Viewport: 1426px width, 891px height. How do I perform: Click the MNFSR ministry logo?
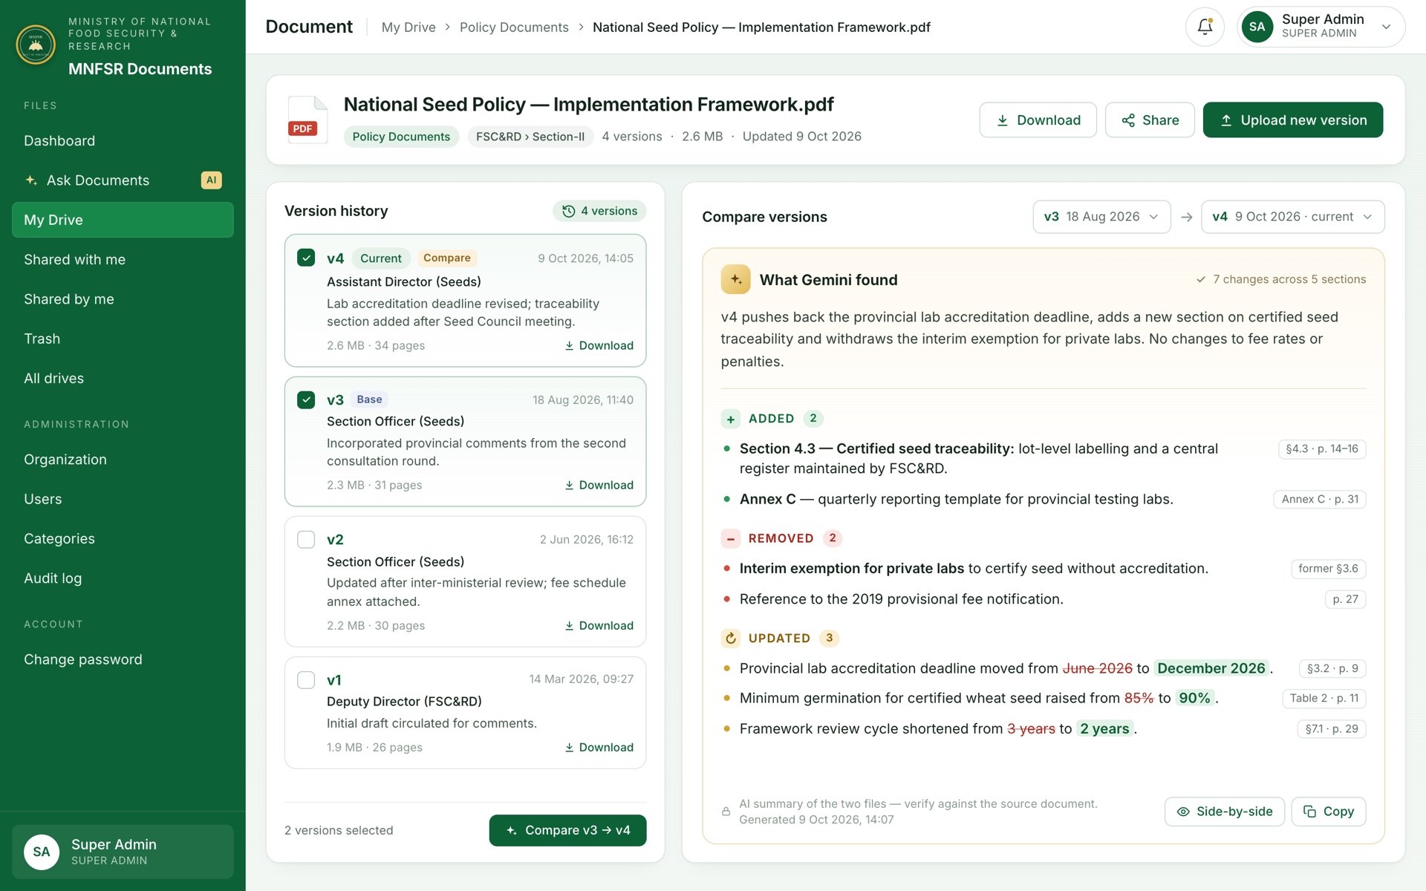click(x=36, y=45)
